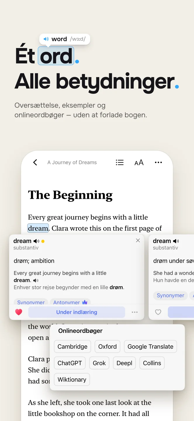Close the dream definition card

(x=138, y=240)
